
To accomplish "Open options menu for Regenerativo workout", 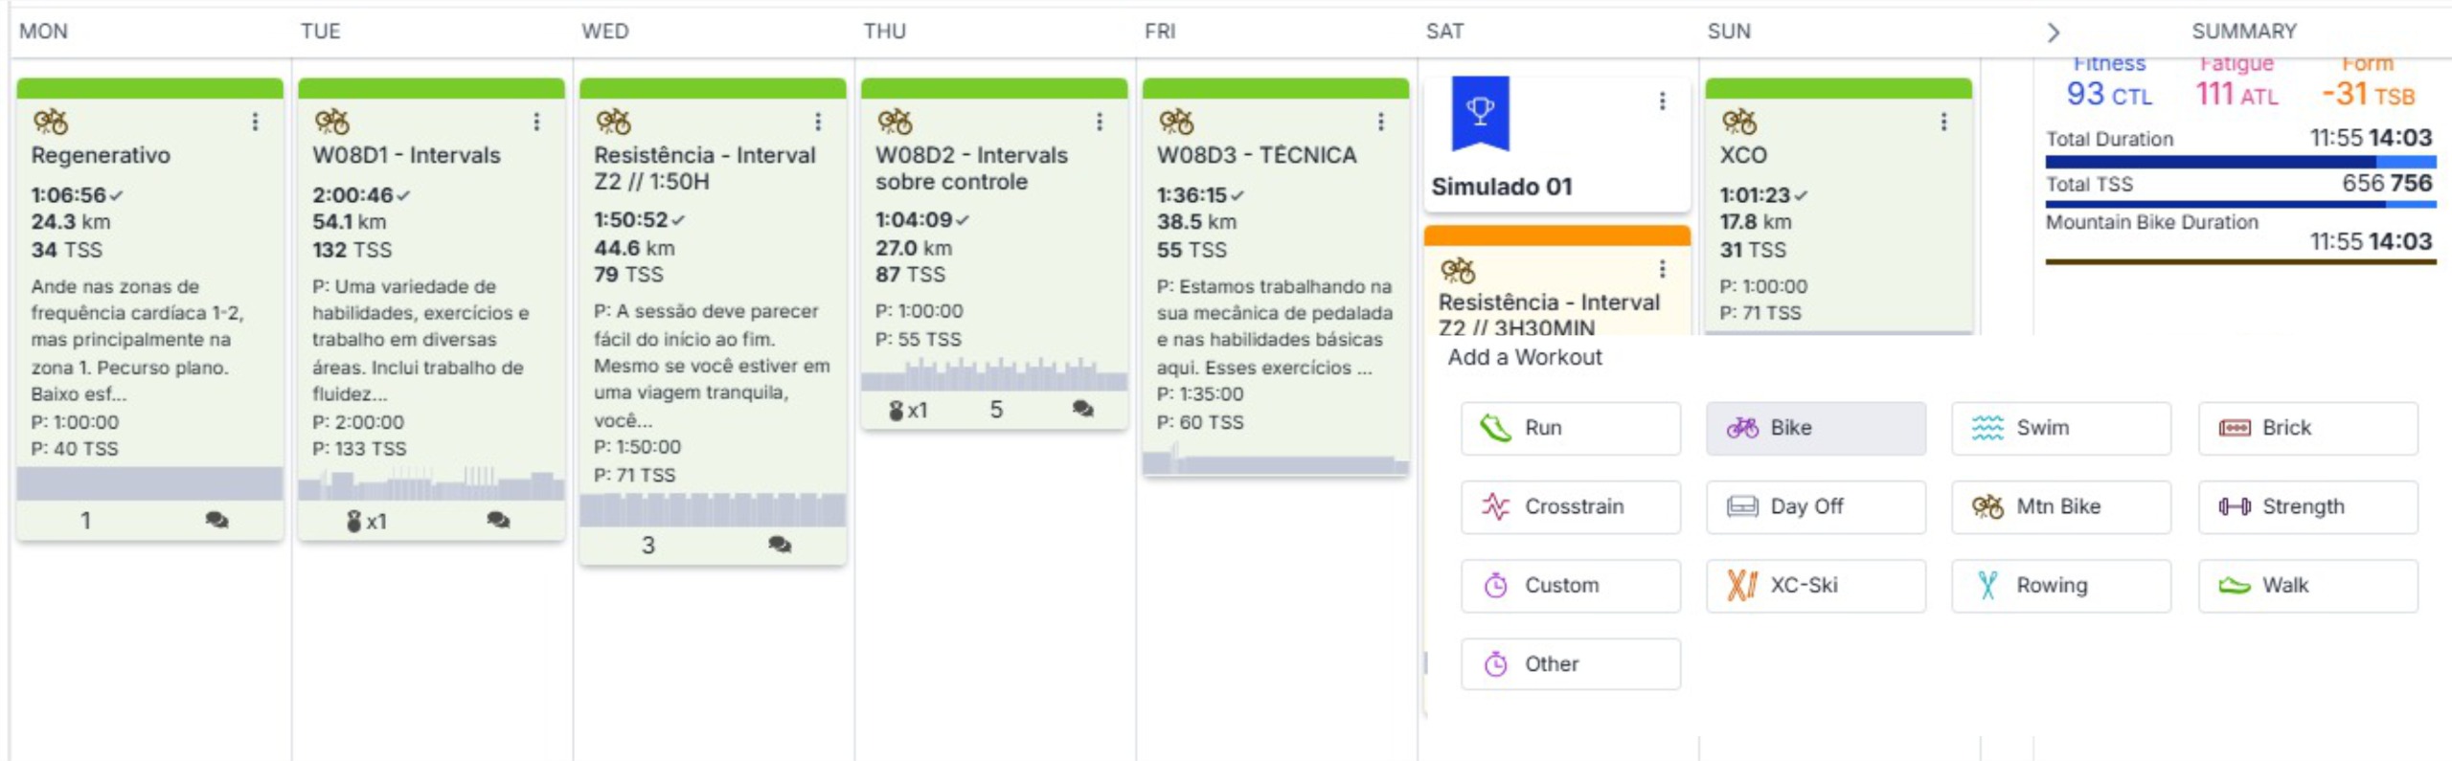I will pyautogui.click(x=255, y=122).
